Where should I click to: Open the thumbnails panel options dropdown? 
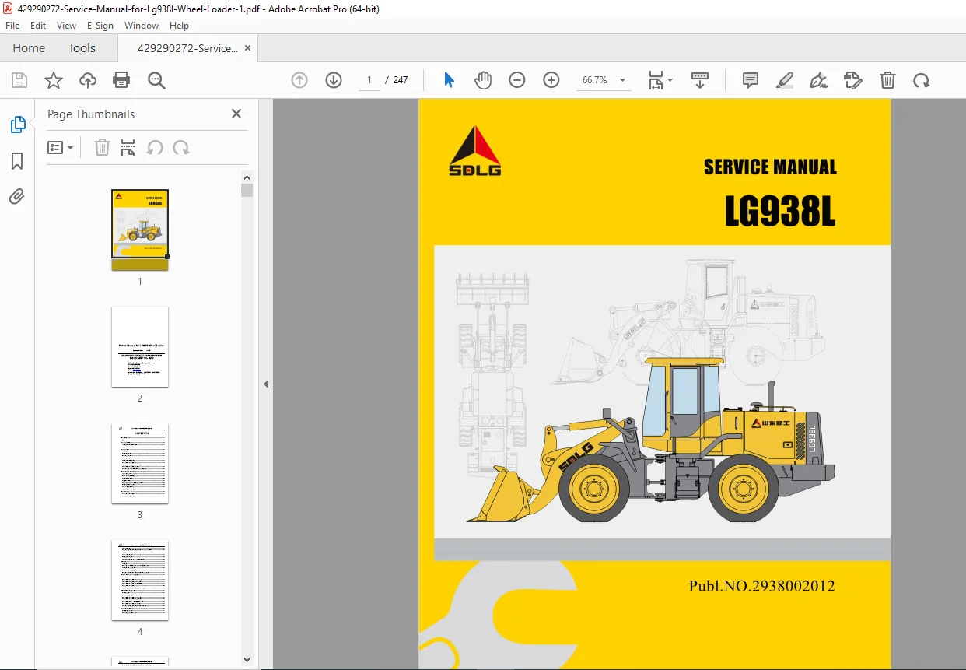click(x=61, y=148)
